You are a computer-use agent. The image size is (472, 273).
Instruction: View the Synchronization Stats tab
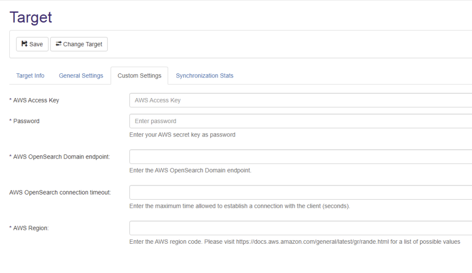click(205, 75)
